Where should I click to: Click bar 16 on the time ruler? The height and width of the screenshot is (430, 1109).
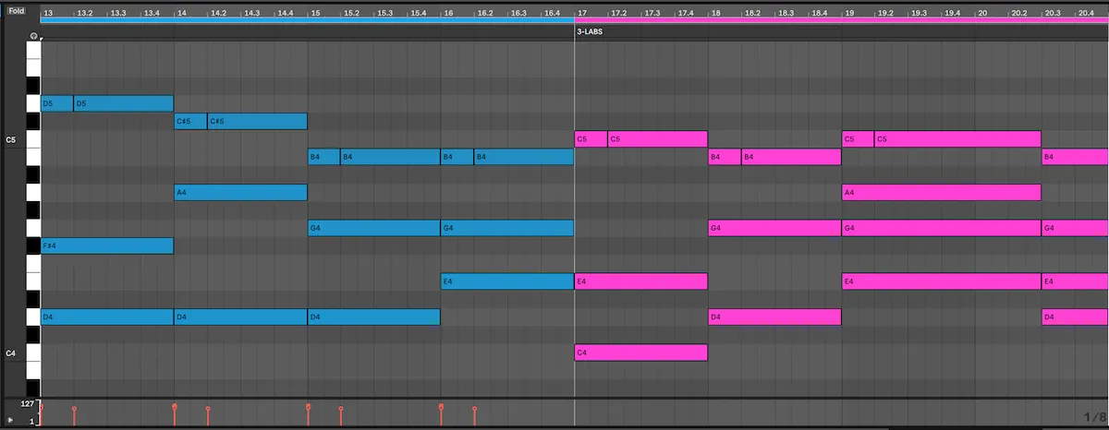[x=447, y=14]
